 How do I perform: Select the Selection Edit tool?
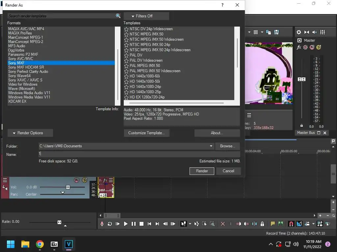[204, 224]
